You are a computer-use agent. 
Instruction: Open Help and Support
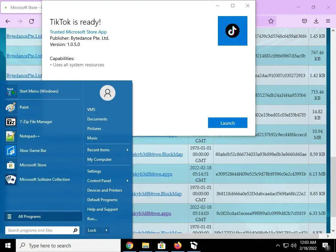pos(102,209)
